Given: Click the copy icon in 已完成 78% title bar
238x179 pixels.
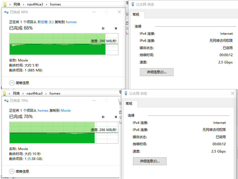Looking at the screenshot, I should click(x=6, y=101).
